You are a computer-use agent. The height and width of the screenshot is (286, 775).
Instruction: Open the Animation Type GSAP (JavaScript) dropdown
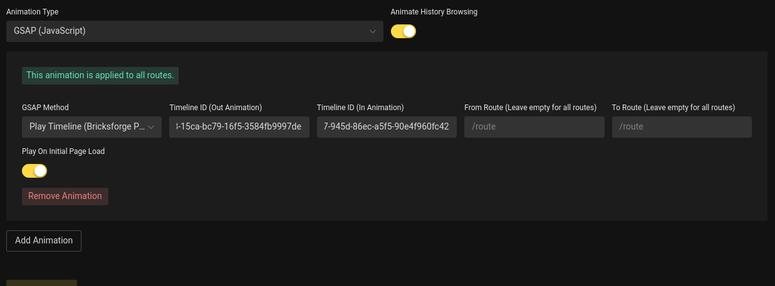[x=194, y=31]
